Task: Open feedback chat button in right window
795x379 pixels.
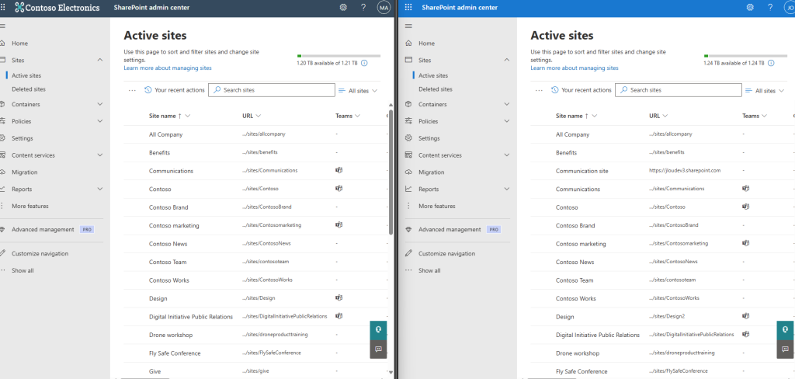Action: click(x=785, y=349)
